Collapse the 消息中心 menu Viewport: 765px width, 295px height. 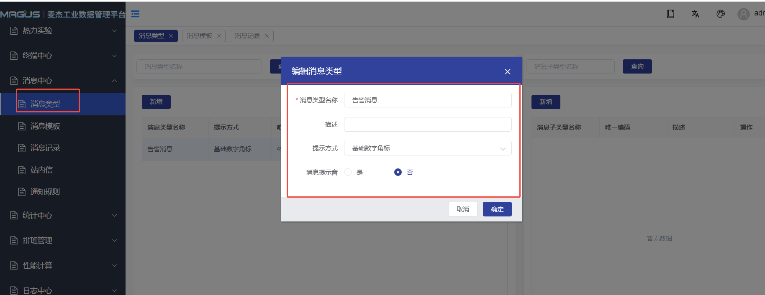coord(63,81)
